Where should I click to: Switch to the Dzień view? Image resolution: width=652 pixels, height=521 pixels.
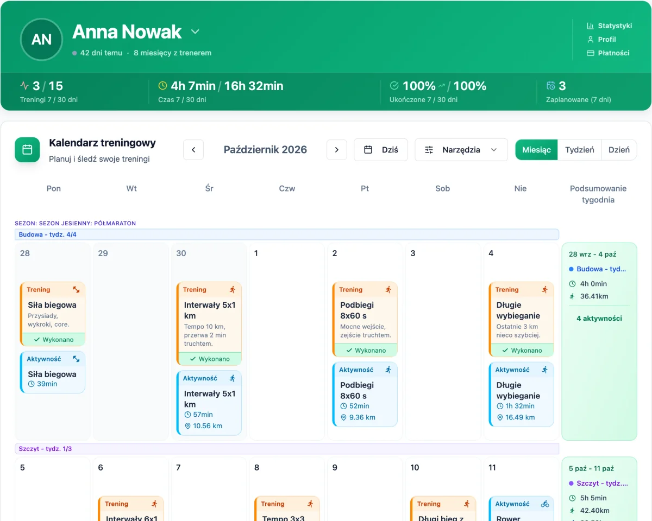619,150
